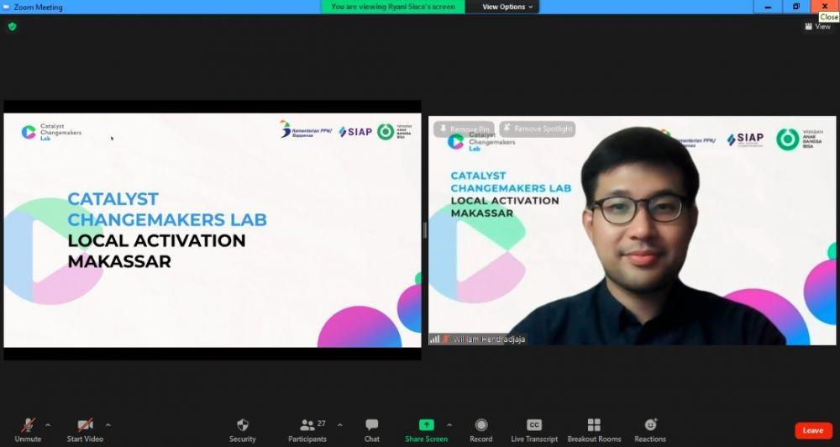
Task: Open the Participants panel
Action: click(307, 430)
